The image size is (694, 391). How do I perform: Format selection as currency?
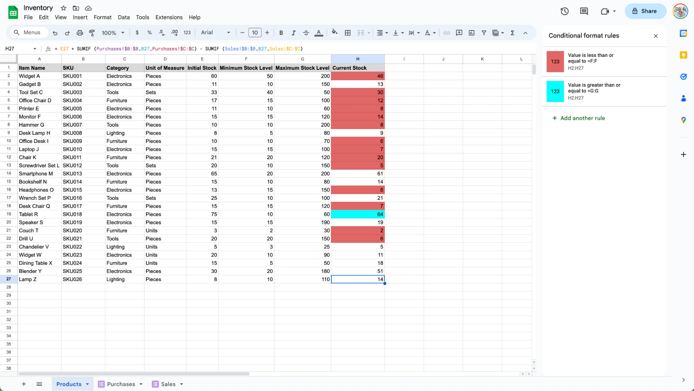(x=137, y=33)
